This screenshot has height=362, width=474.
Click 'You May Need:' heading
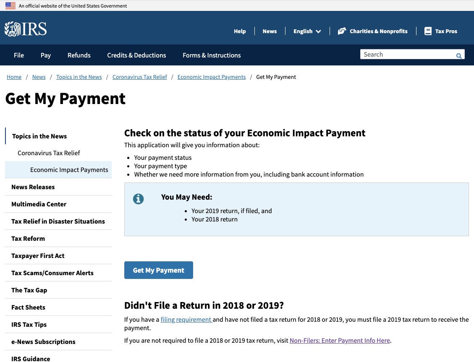point(186,197)
